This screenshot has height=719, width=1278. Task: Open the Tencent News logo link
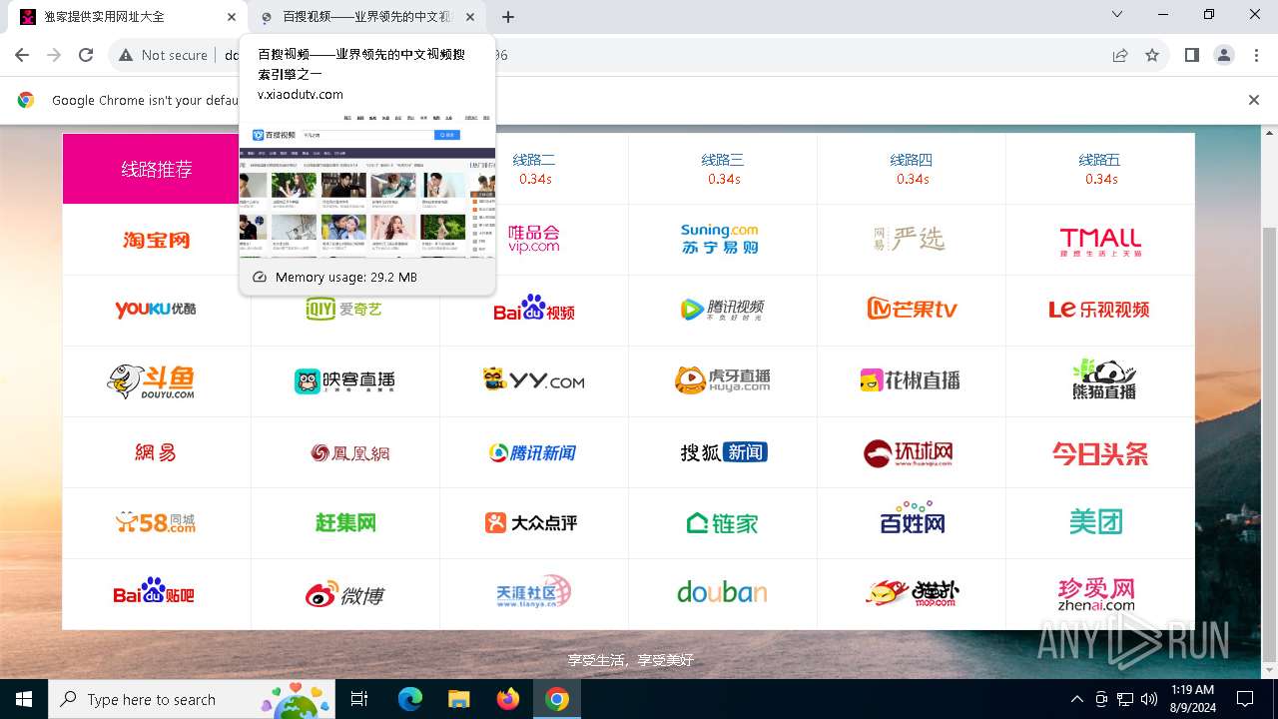pos(532,452)
